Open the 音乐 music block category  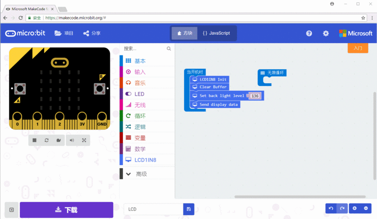pyautogui.click(x=147, y=83)
